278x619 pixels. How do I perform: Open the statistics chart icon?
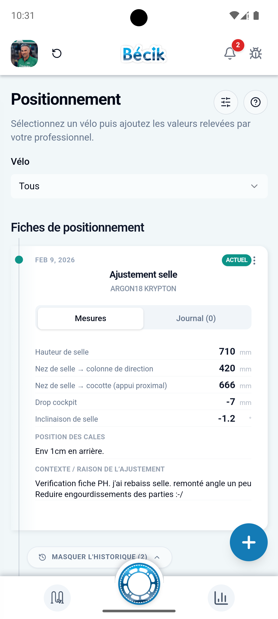point(221,598)
